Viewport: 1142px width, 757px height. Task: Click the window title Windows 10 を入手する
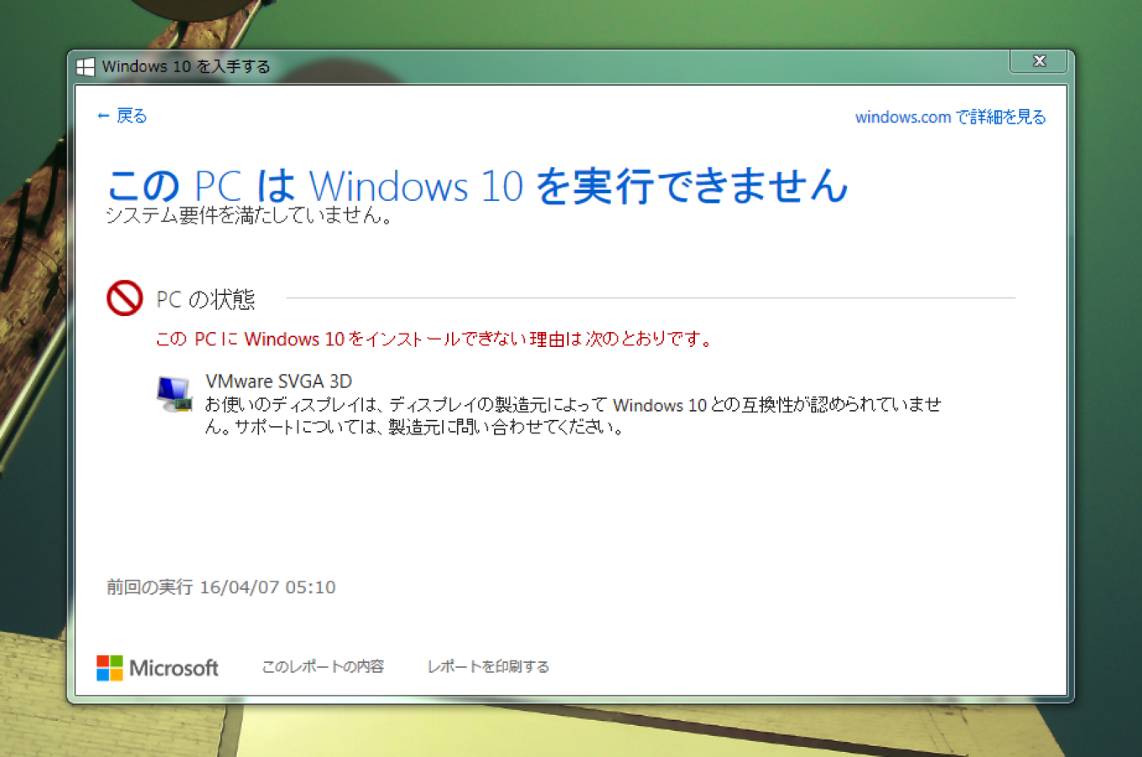186,67
